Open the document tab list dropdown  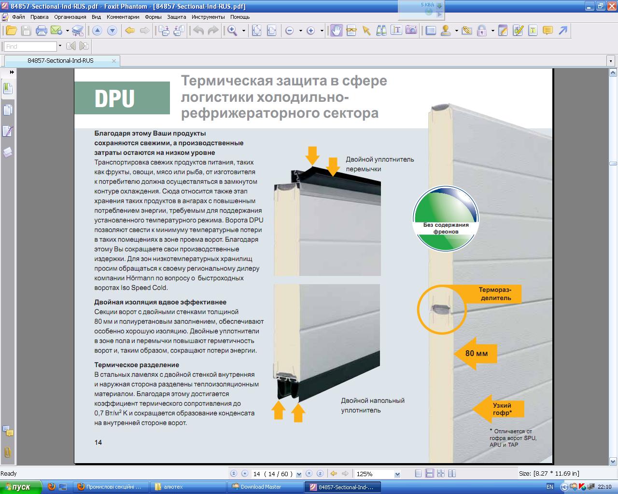tap(611, 61)
